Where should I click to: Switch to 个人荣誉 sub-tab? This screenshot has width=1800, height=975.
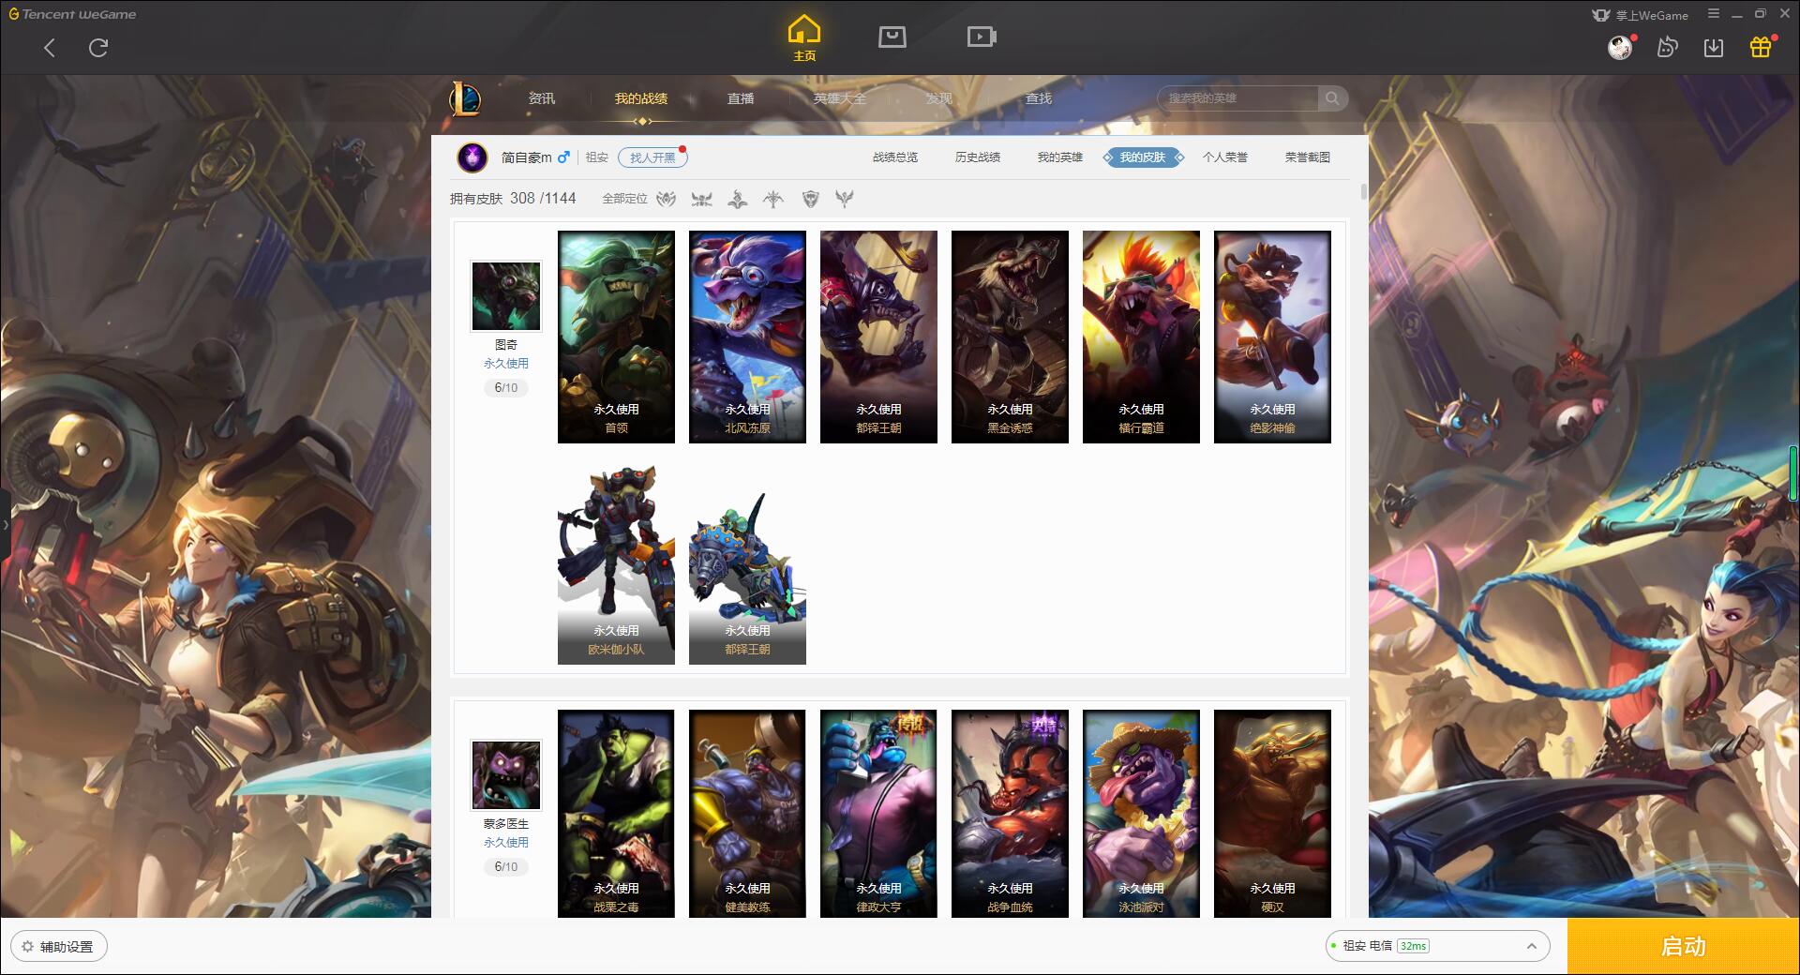click(x=1225, y=157)
